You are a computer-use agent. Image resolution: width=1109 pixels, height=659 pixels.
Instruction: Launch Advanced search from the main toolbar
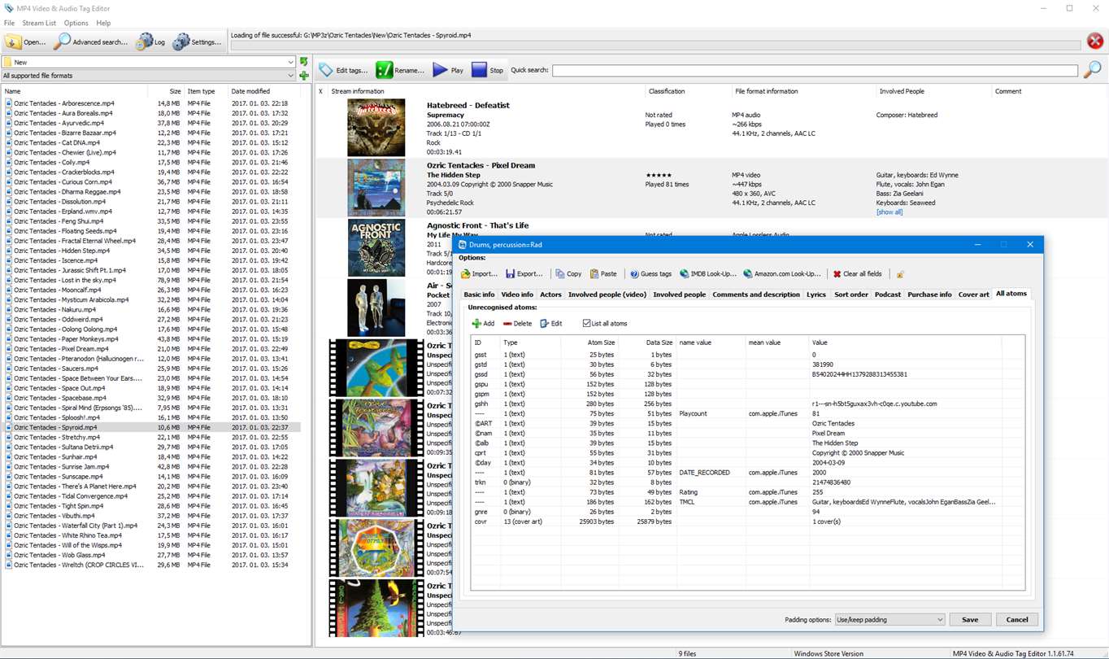coord(90,41)
